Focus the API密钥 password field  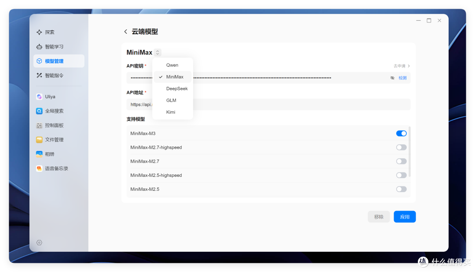click(x=268, y=78)
